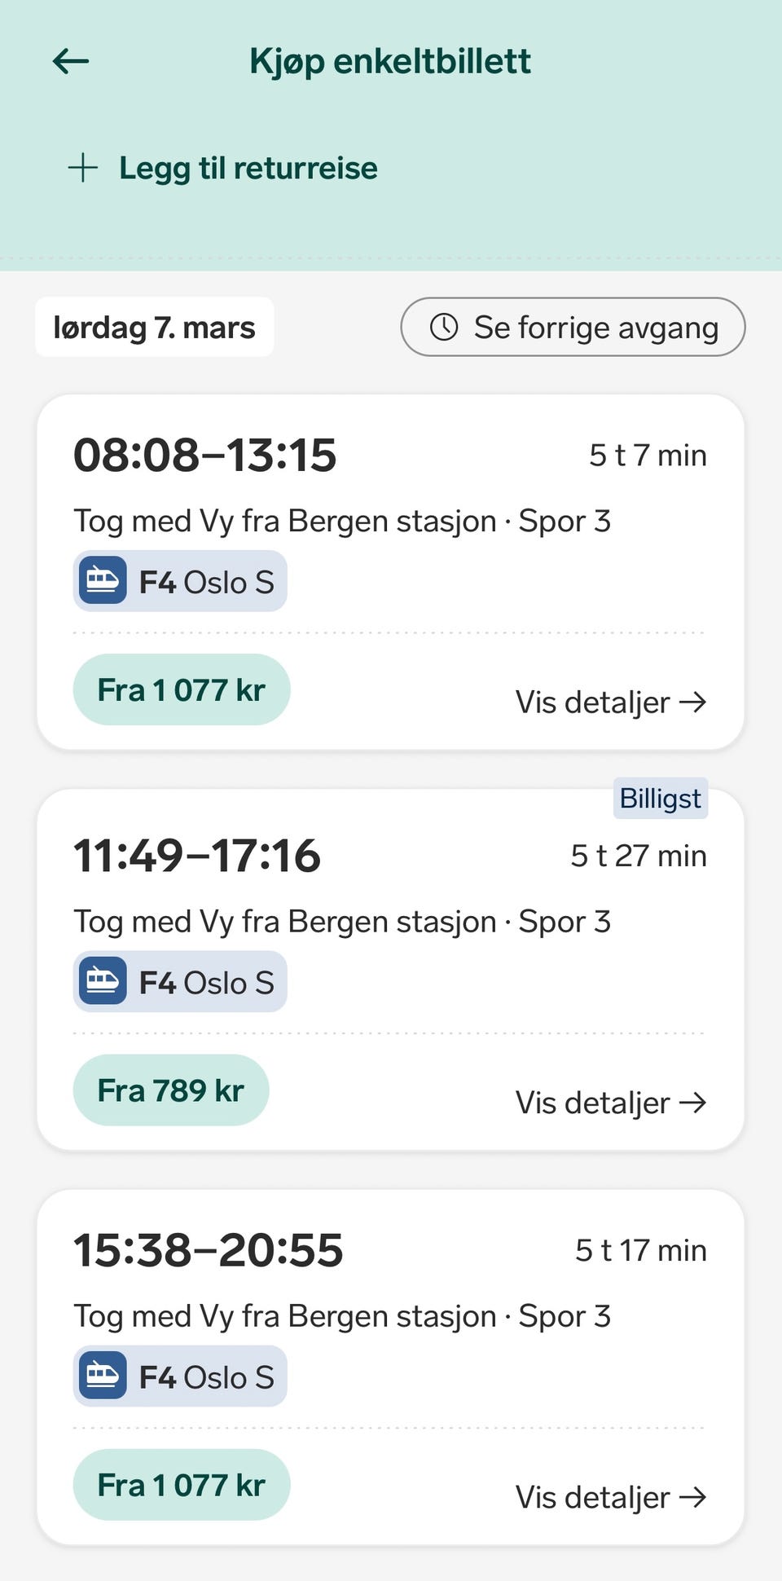
Task: Expand details for the 11:49–17:16 departure
Action: pyautogui.click(x=610, y=1103)
